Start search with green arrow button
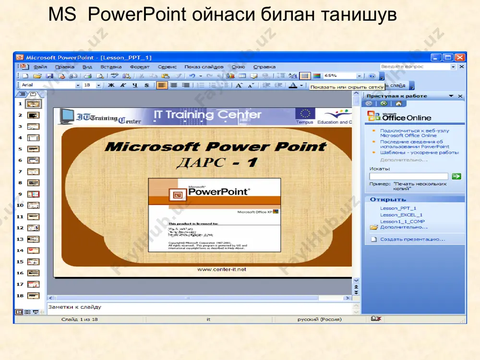The width and height of the screenshot is (480, 360). pyautogui.click(x=456, y=176)
